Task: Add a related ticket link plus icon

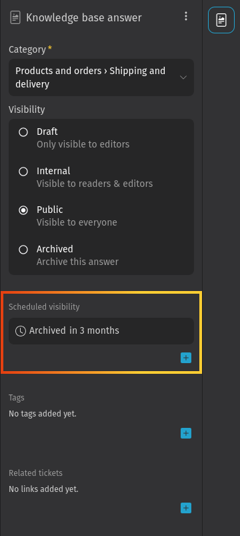Action: (x=186, y=508)
